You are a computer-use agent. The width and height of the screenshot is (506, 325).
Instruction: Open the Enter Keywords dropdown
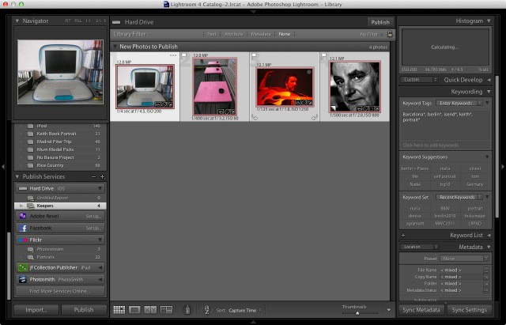pos(459,103)
